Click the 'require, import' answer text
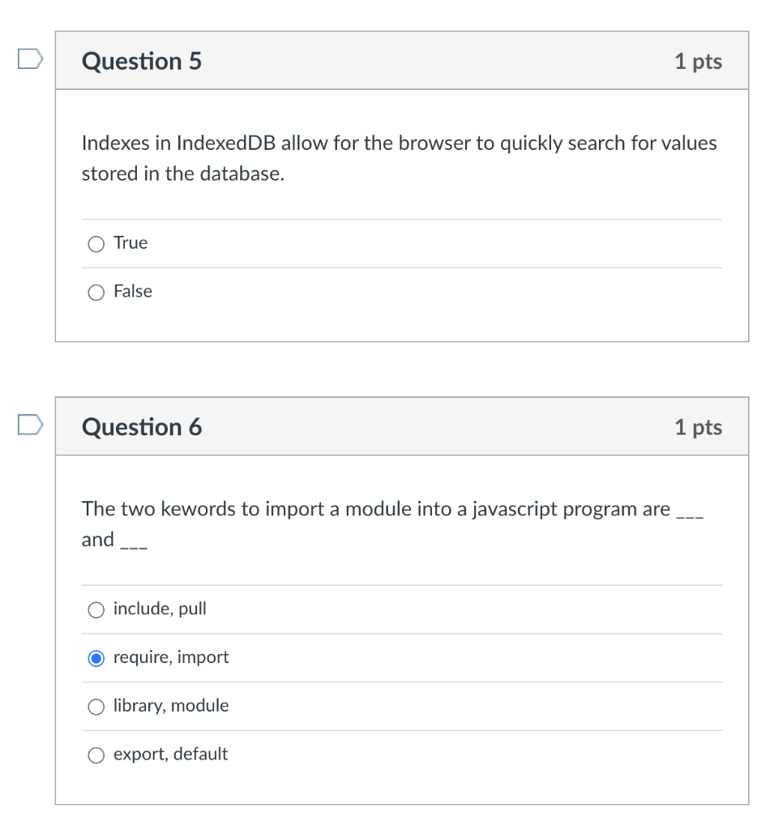 click(171, 657)
